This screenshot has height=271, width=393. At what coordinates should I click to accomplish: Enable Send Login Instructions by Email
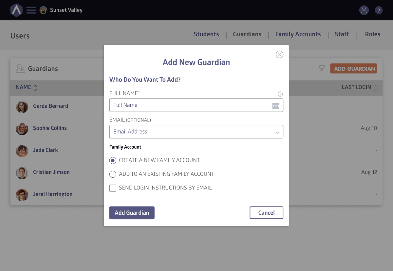113,188
